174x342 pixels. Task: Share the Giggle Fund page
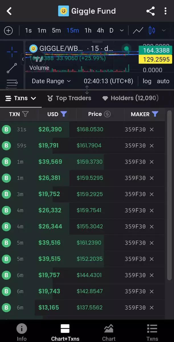(x=150, y=11)
